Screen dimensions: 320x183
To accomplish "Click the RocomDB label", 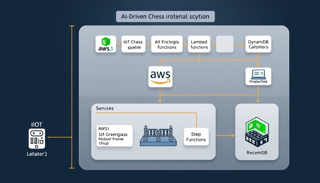I will coord(257,153).
